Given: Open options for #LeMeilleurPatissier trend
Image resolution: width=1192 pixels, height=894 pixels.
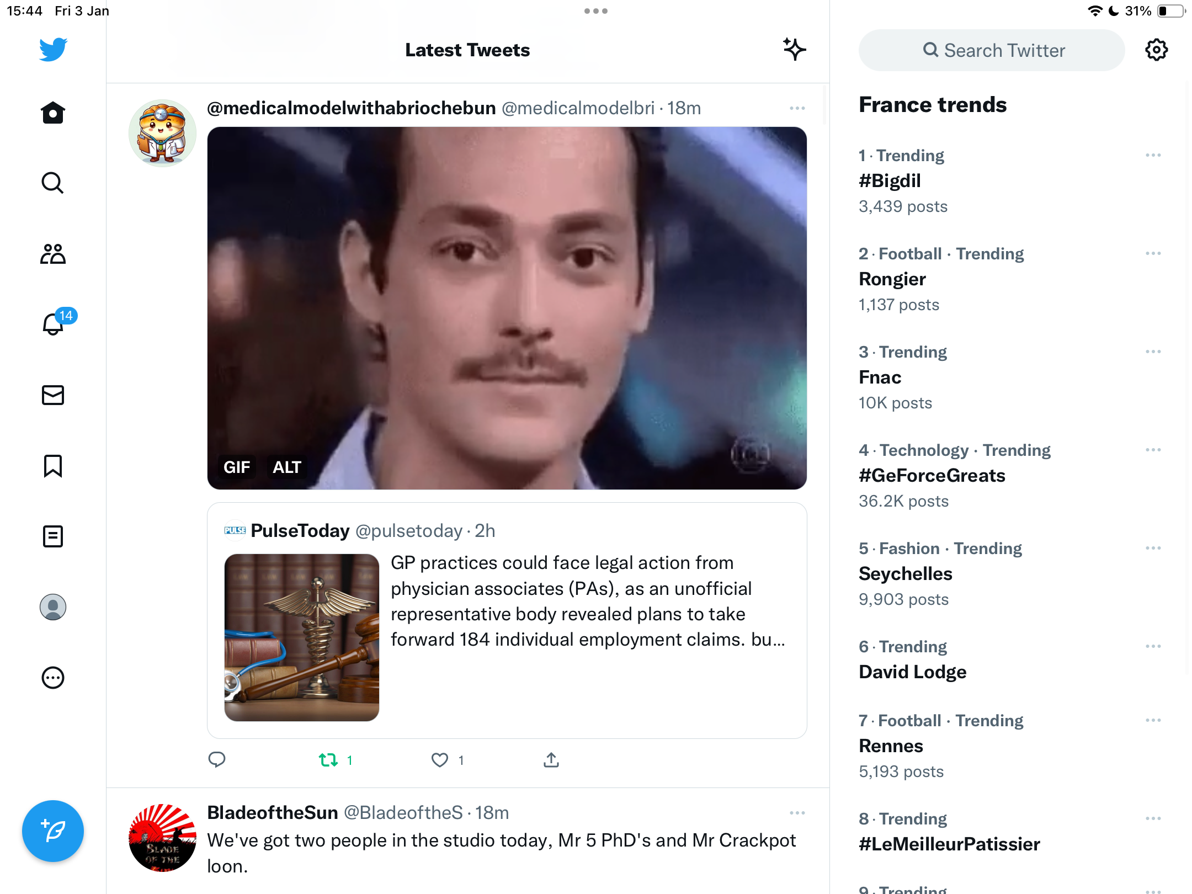Looking at the screenshot, I should (x=1153, y=819).
